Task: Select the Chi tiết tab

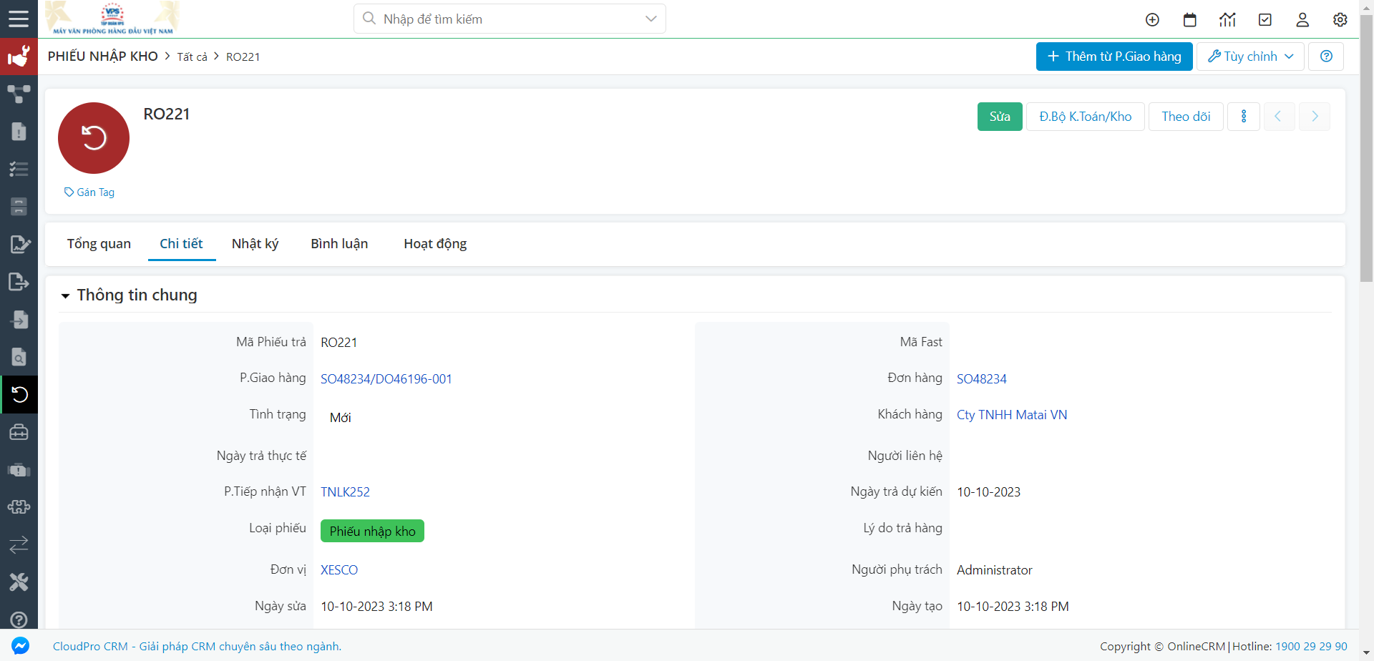Action: click(181, 244)
